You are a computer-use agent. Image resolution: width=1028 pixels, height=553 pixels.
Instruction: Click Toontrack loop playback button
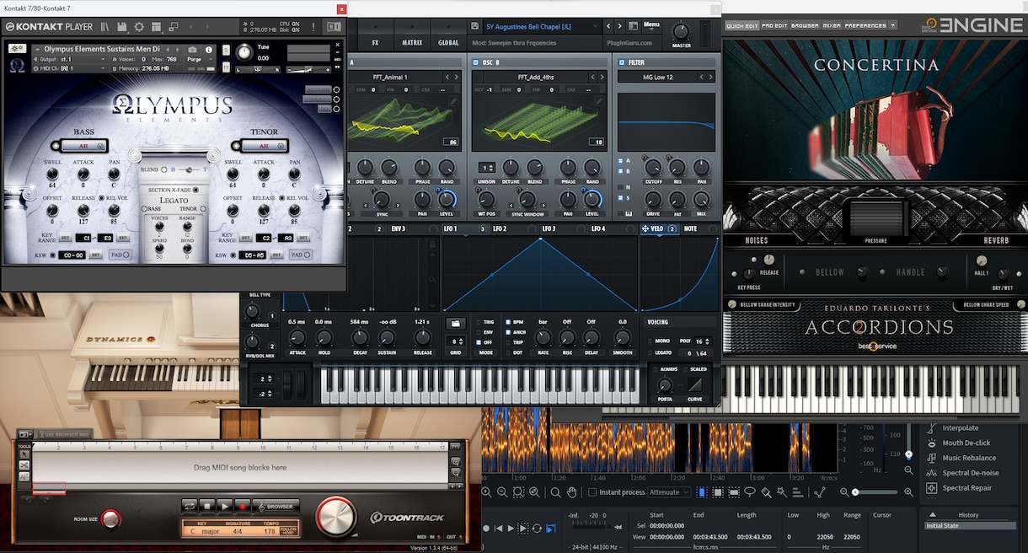point(190,506)
